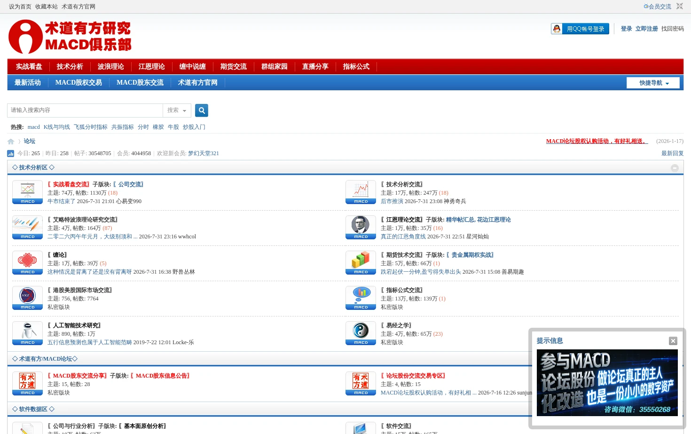
Task: Open the 期货技术交流 bar chart icon
Action: pyautogui.click(x=361, y=262)
